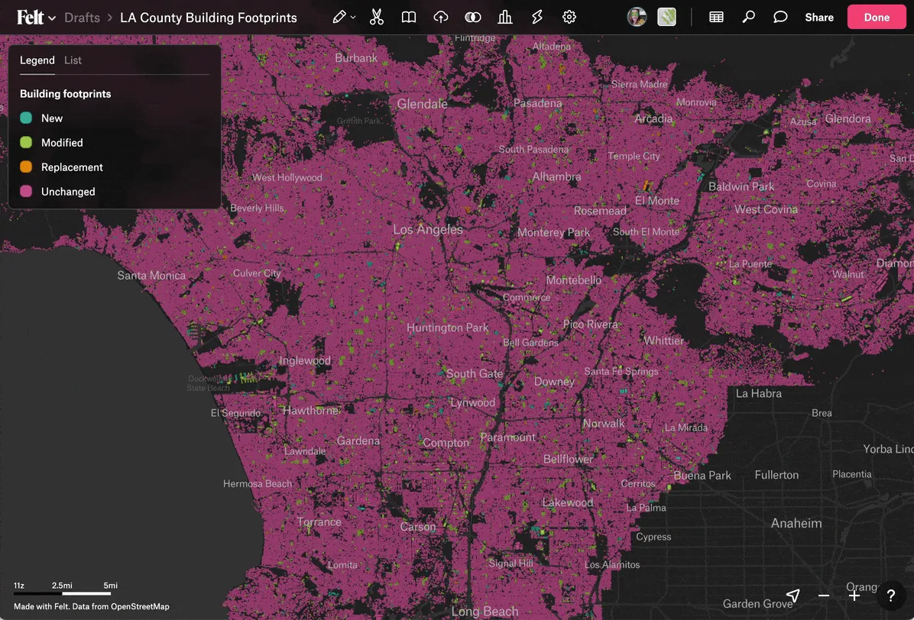Open the data table view

[x=716, y=17]
